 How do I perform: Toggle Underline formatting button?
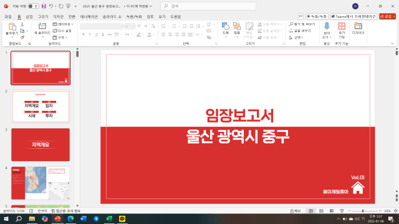96,35
